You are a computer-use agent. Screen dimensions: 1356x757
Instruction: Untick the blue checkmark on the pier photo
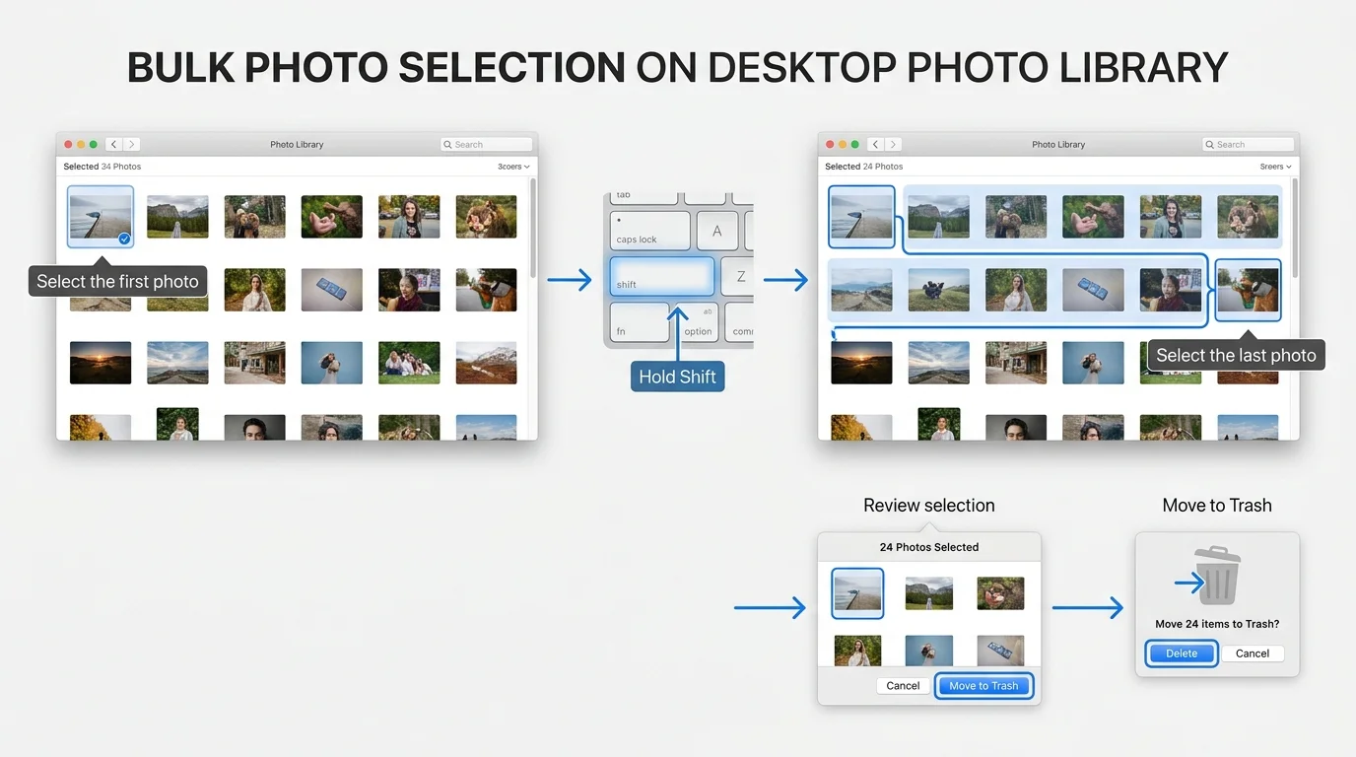124,239
